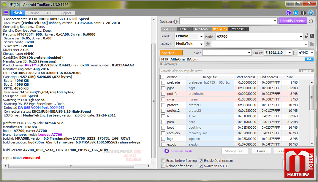Click the Devices info icon

(175, 22)
